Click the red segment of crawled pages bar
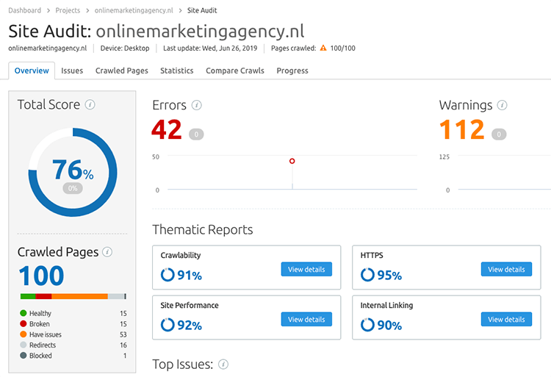The image size is (551, 377). 43,297
